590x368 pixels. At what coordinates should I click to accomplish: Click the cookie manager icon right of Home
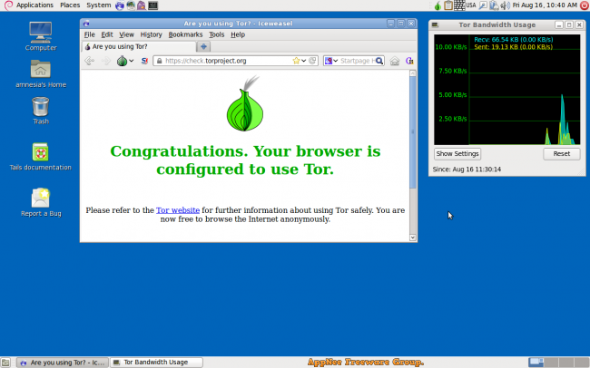click(x=409, y=61)
